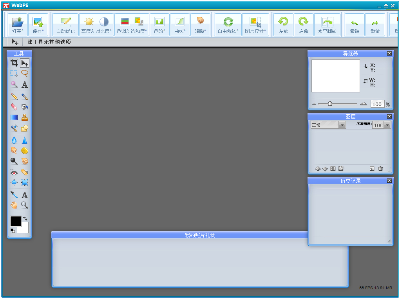Pick the Eyedropper color tool

pos(14,195)
